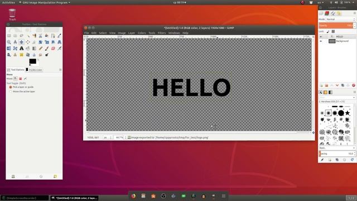Image resolution: width=357 pixels, height=201 pixels.
Task: Hide the HELLO layer eye icon
Action: (321, 36)
